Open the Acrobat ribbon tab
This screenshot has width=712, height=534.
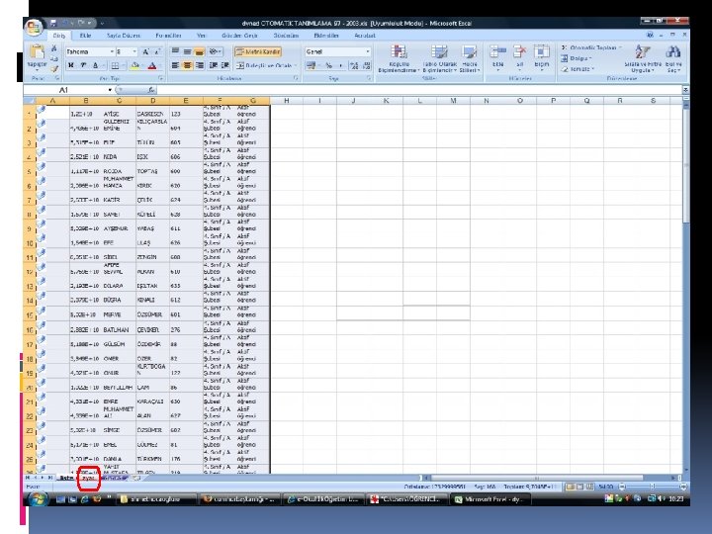[365, 36]
